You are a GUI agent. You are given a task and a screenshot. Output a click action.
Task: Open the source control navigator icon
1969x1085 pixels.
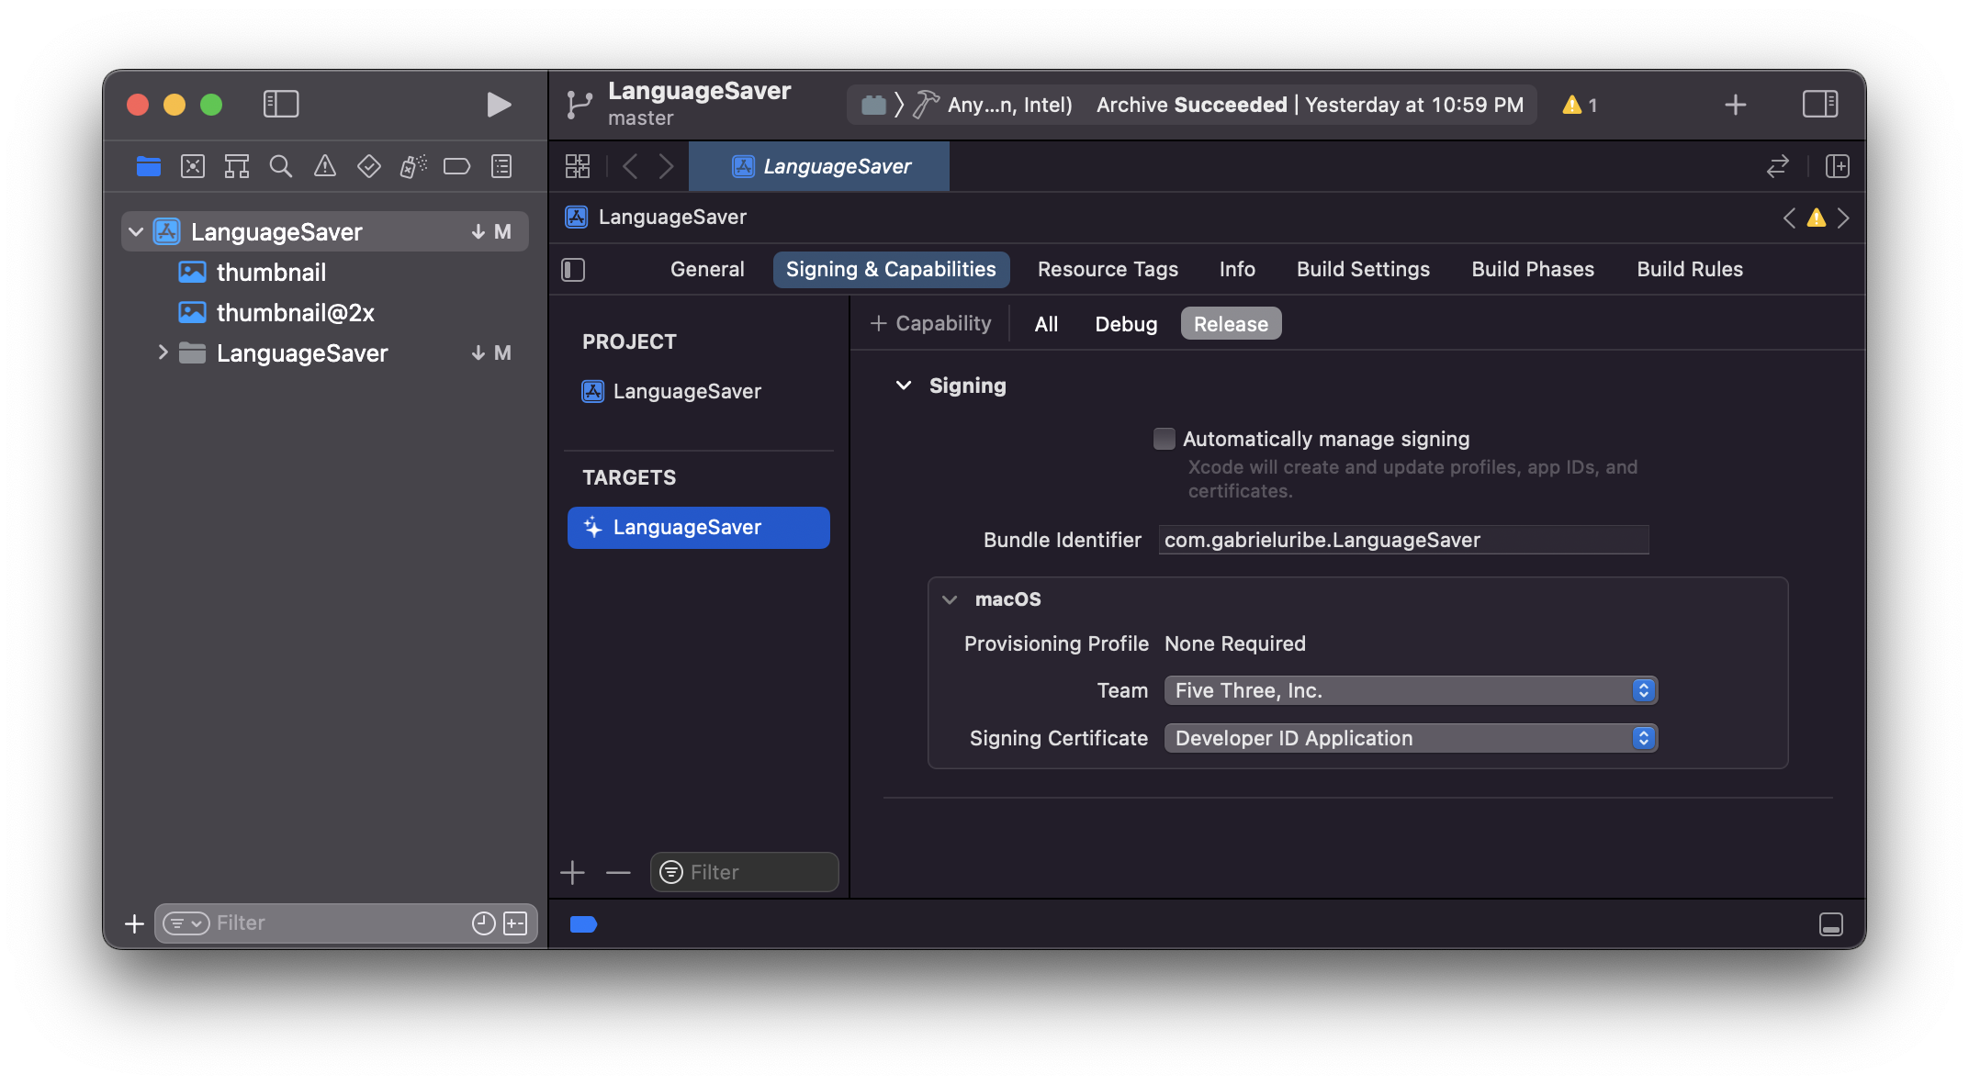pyautogui.click(x=193, y=166)
